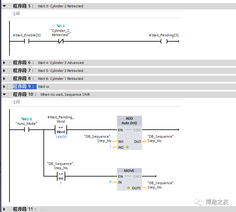Select the Int equality comparator

61,176
